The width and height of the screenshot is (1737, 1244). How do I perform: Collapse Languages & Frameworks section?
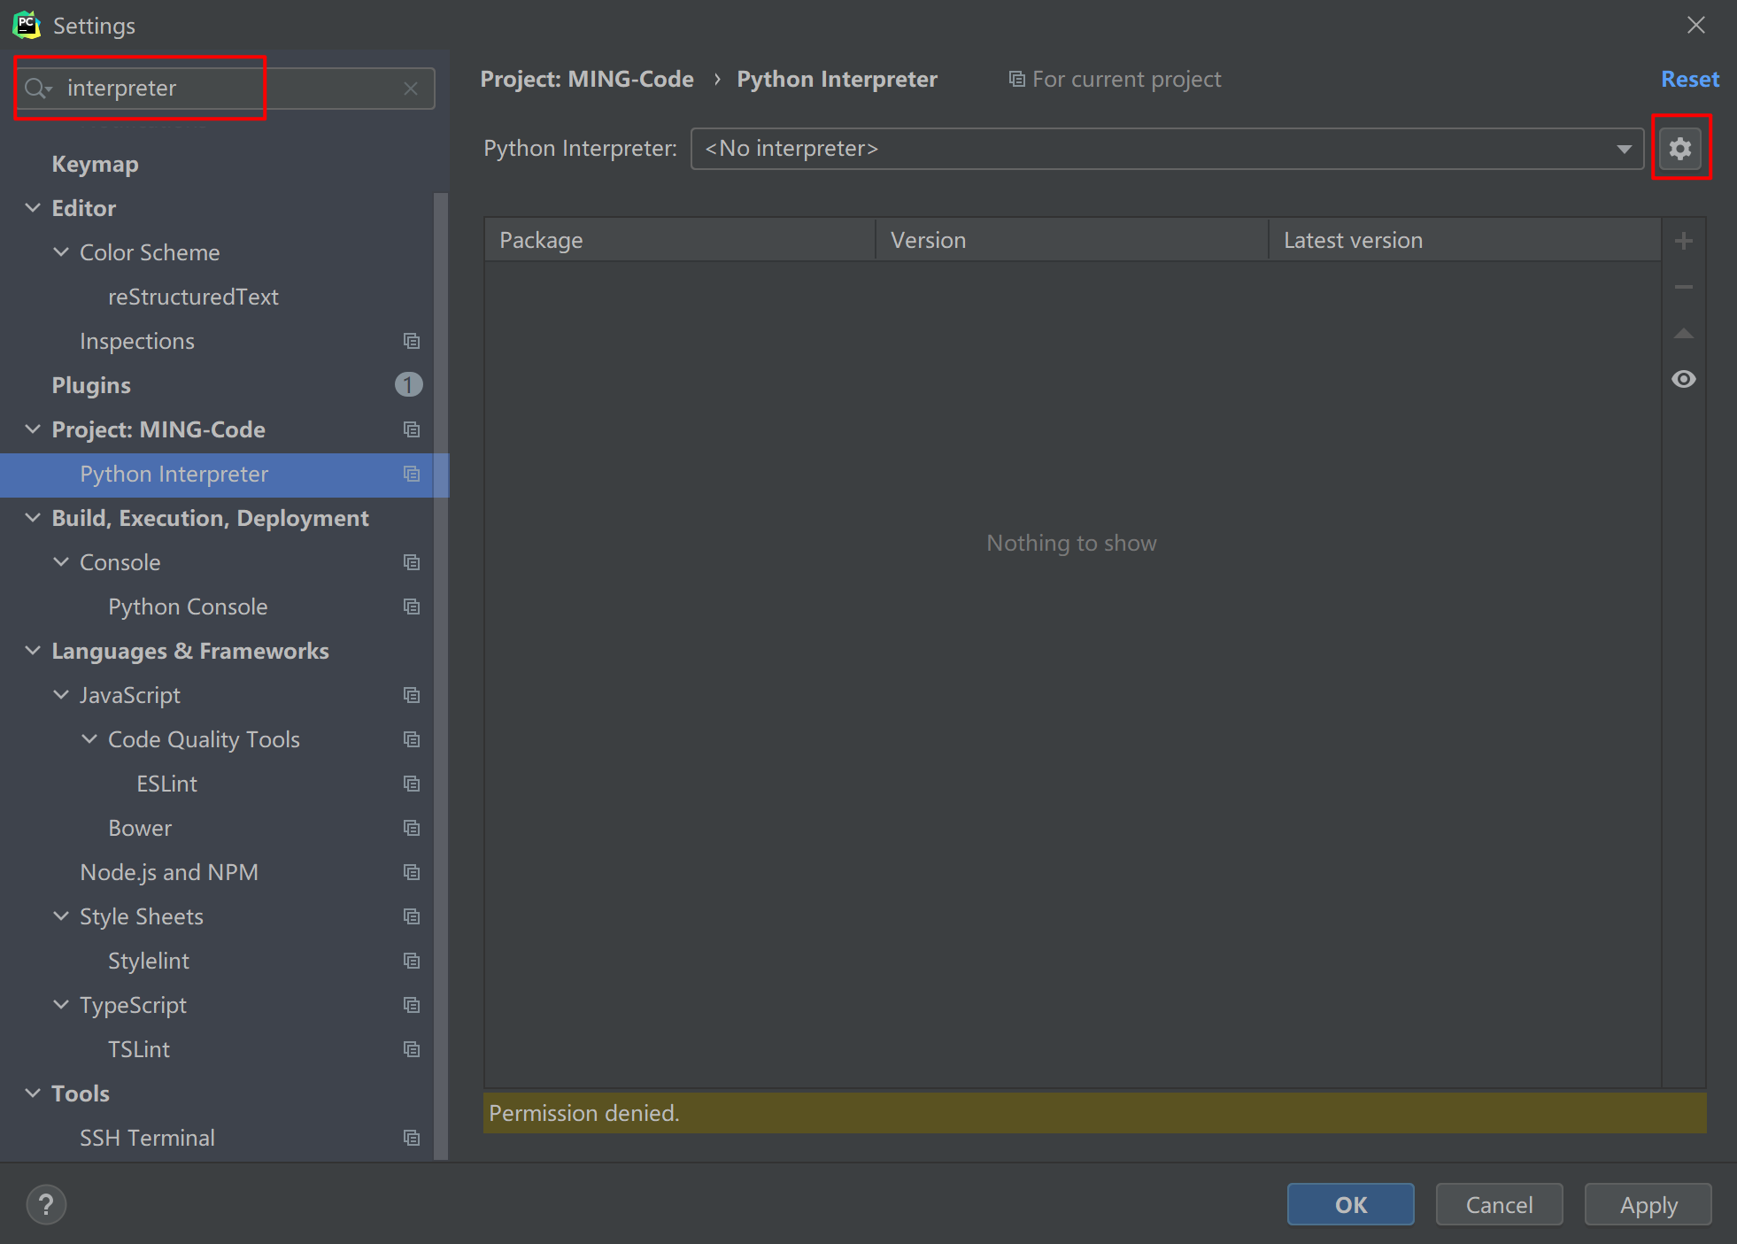click(33, 651)
